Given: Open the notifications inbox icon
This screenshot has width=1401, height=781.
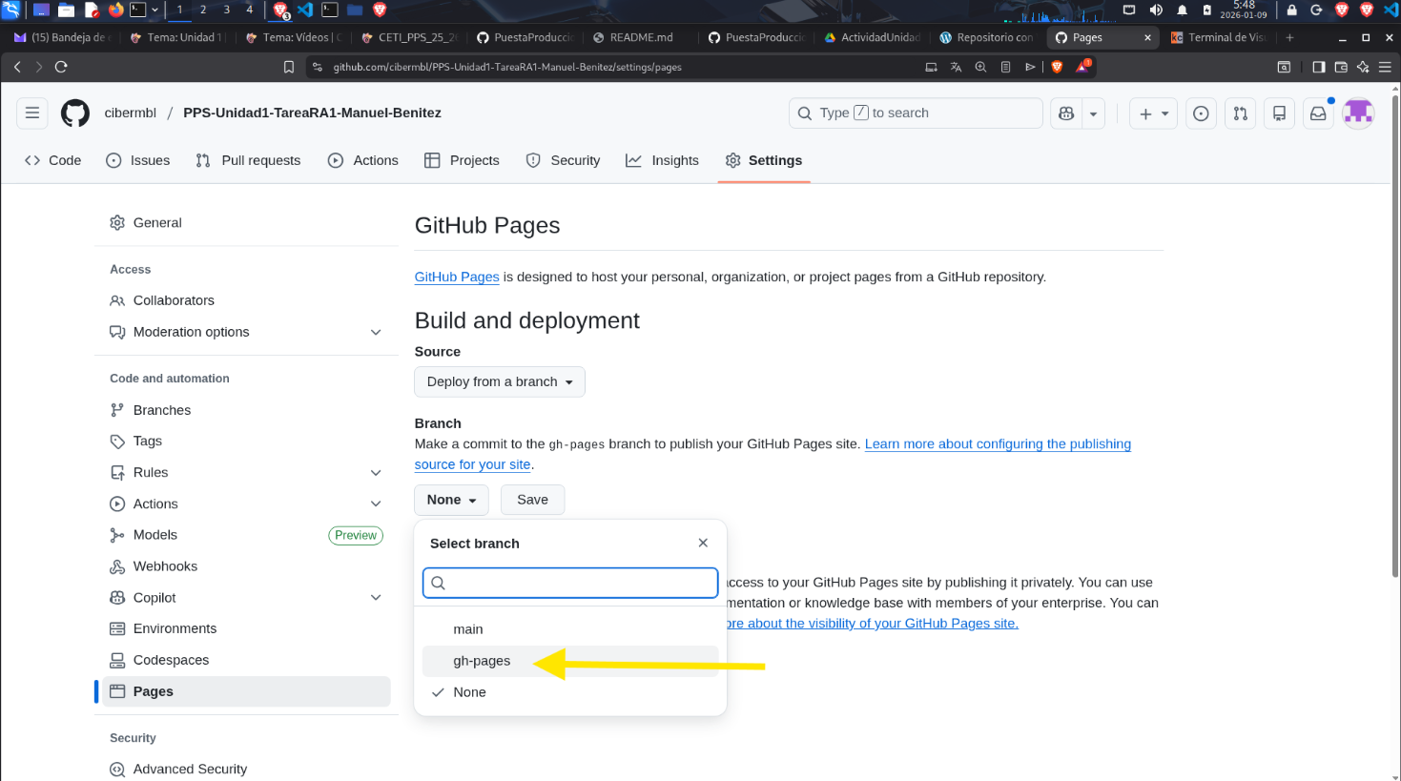Looking at the screenshot, I should (x=1318, y=113).
